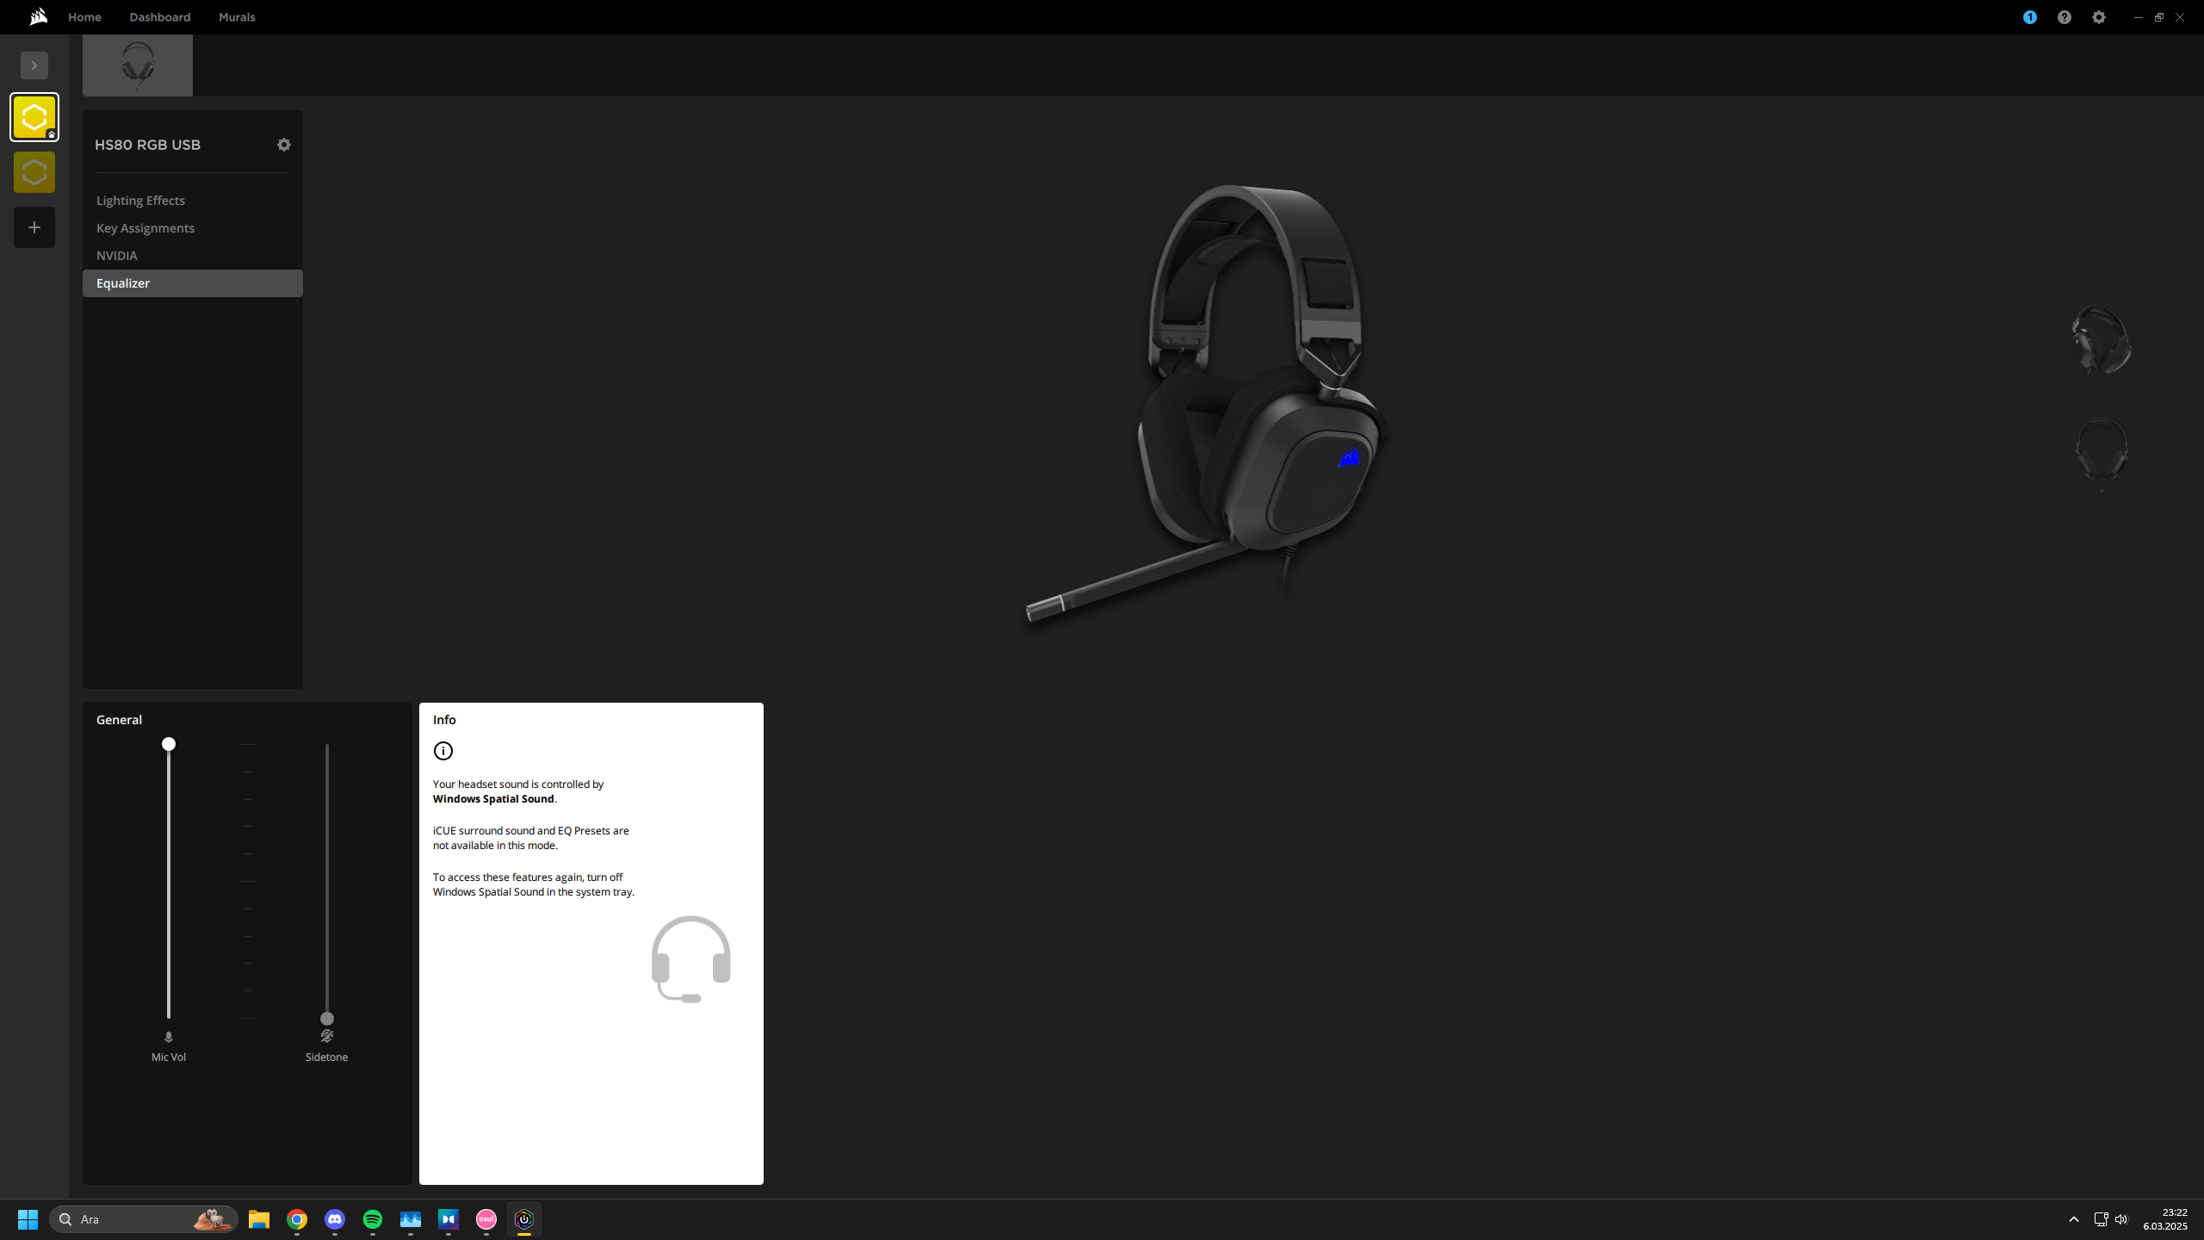Image resolution: width=2204 pixels, height=1240 pixels.
Task: Open Key Assignments section
Action: click(x=145, y=228)
